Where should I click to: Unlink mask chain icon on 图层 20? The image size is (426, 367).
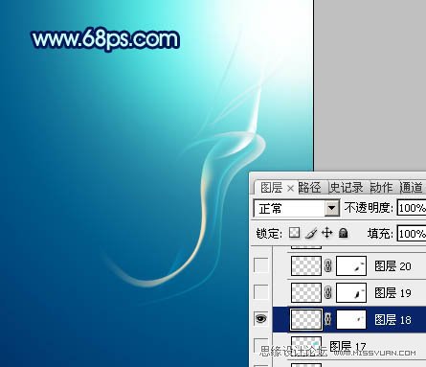tap(328, 265)
